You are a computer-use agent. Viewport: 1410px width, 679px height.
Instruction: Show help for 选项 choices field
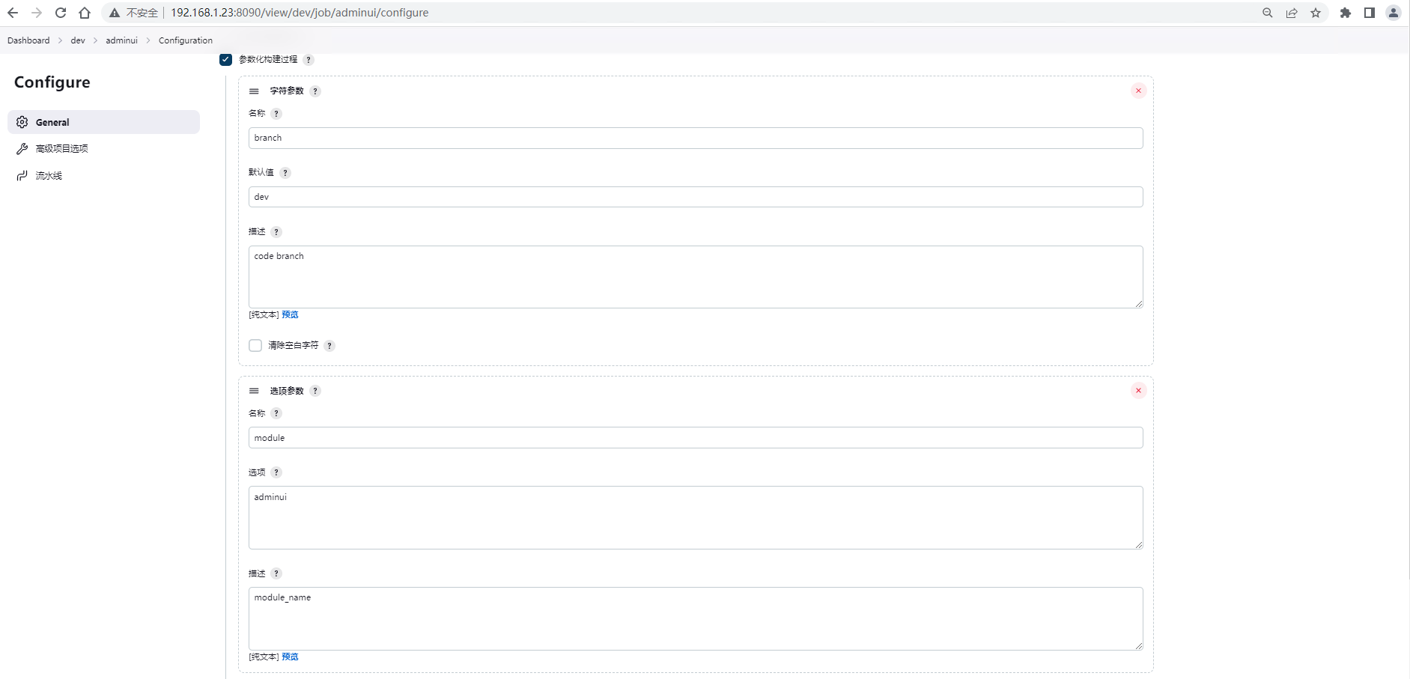point(276,472)
